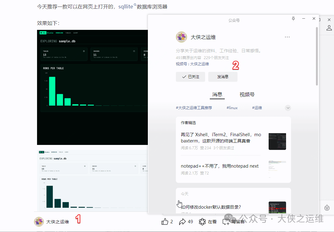Click the 在看 label

tap(212, 222)
